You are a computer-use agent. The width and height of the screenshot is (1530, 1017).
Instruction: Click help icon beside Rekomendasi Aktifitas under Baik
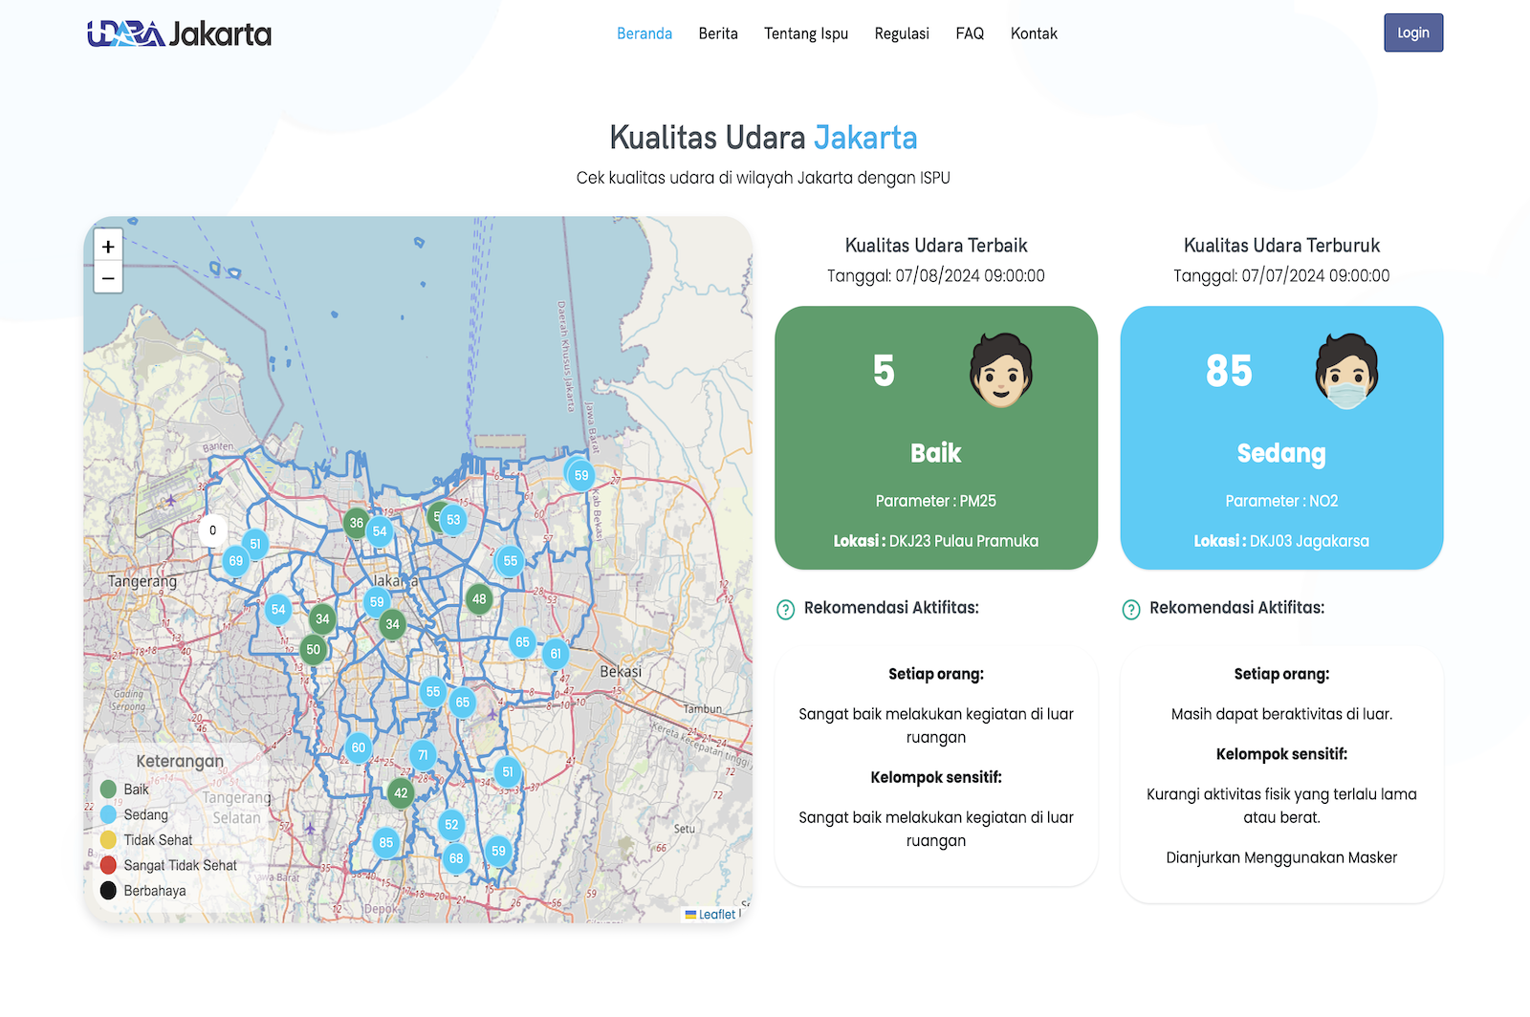tap(785, 610)
